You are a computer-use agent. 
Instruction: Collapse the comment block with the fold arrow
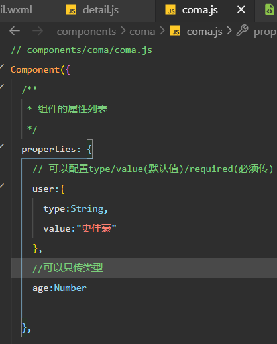click(x=2, y=86)
